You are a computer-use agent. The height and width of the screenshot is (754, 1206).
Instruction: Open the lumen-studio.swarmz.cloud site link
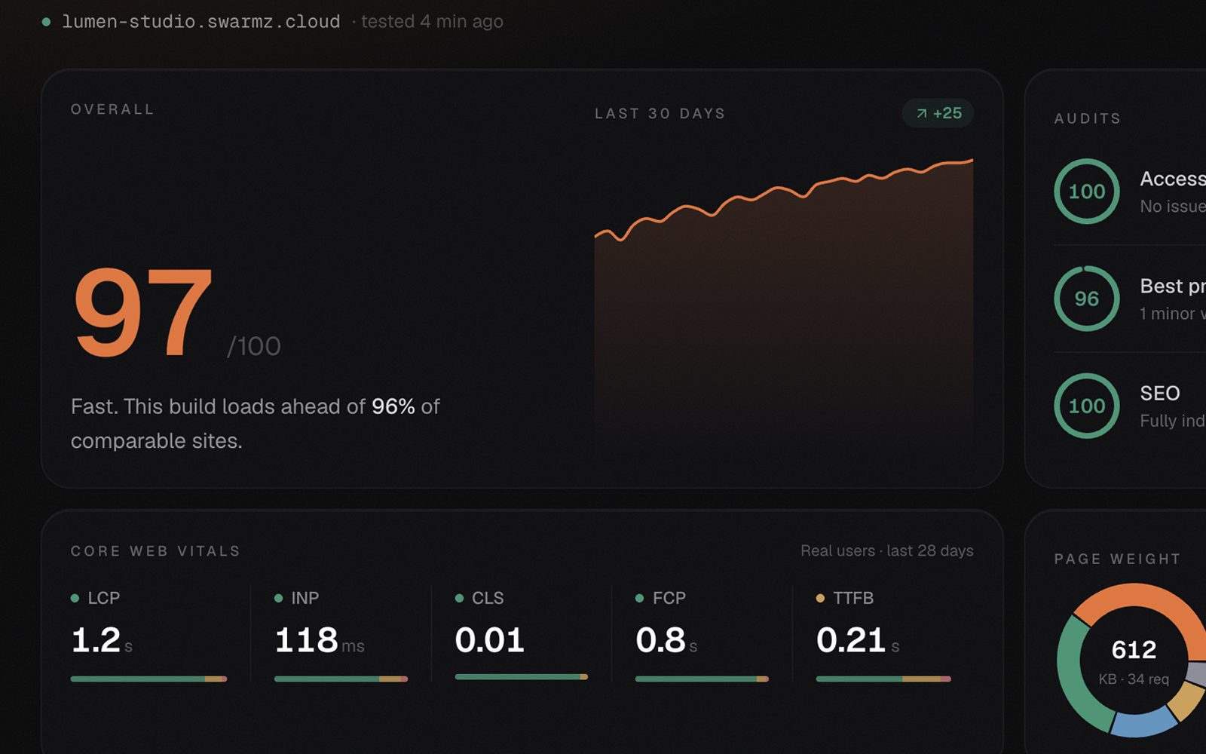click(200, 22)
